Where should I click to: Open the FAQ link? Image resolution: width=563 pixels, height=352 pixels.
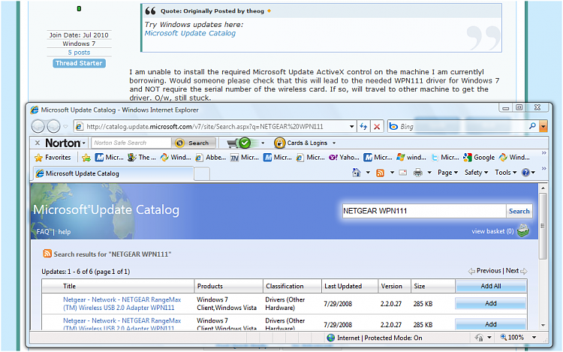pos(43,232)
